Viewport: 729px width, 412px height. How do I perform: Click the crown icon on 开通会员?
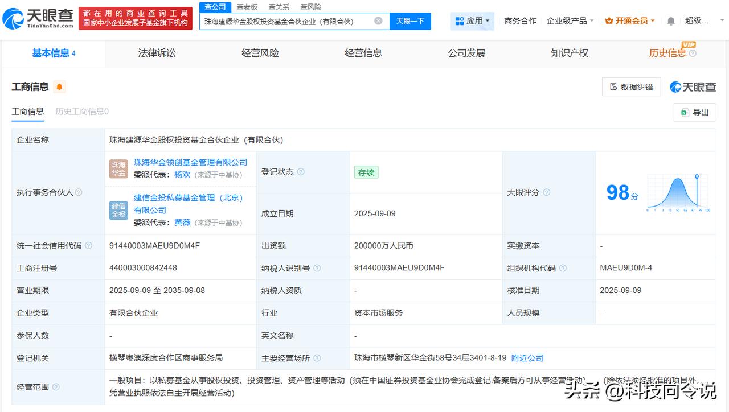click(x=609, y=21)
